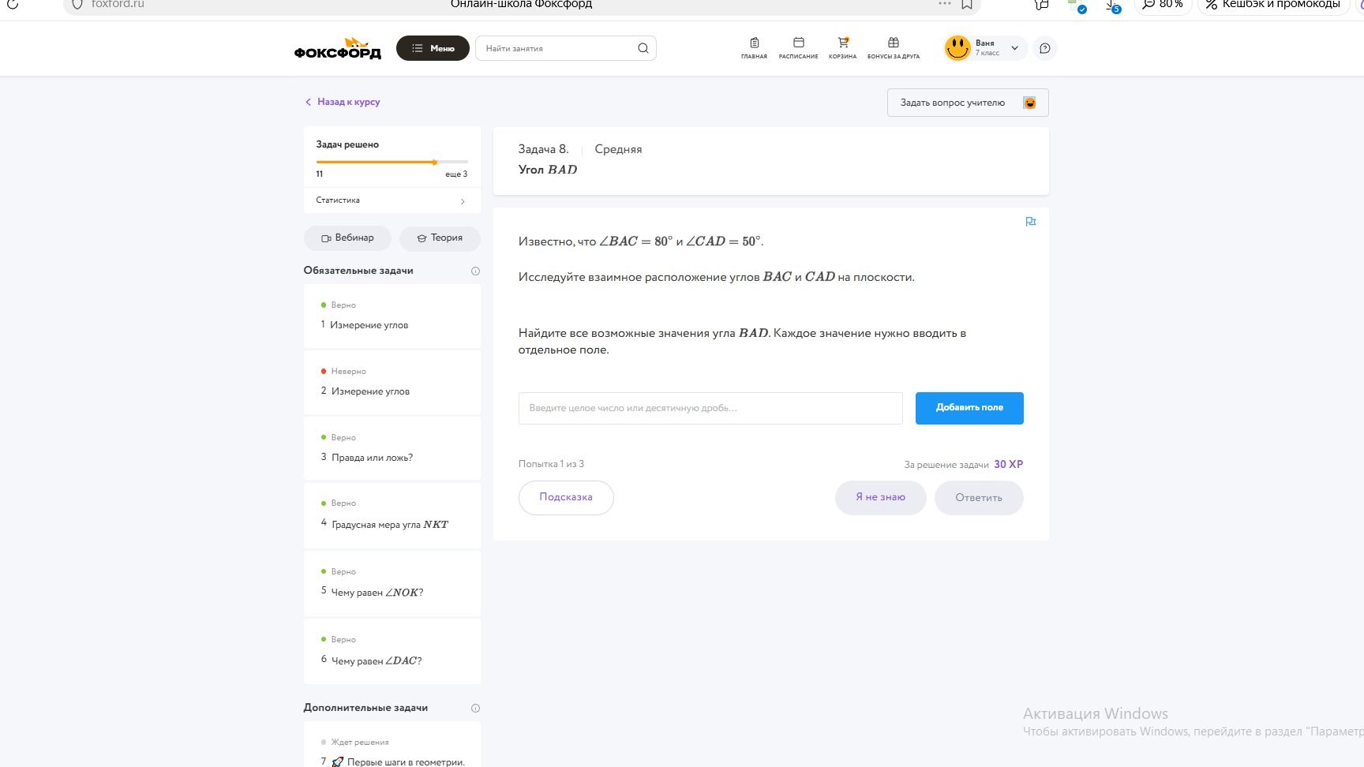Image resolution: width=1364 pixels, height=767 pixels.
Task: Click the flag report icon on task
Action: click(1030, 222)
